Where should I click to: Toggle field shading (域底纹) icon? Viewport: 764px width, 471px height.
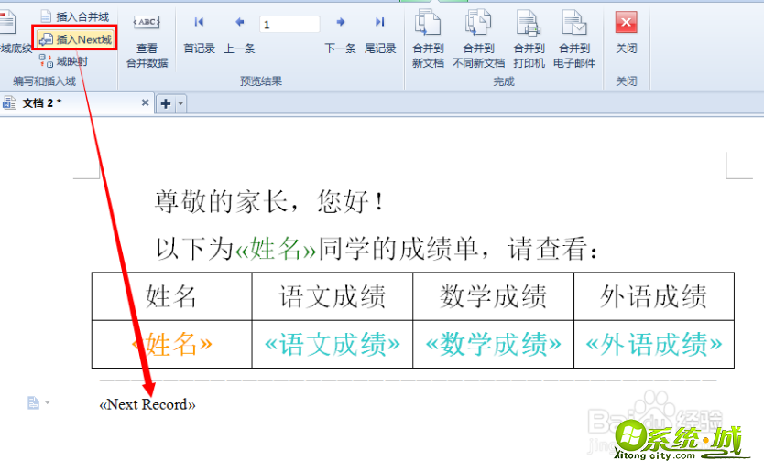(8, 22)
